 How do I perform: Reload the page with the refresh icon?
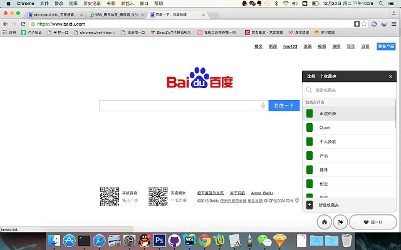(x=23, y=24)
